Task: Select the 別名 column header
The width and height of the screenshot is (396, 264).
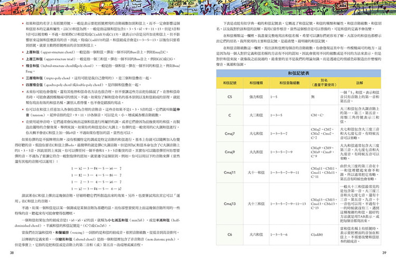Action: (x=324, y=83)
